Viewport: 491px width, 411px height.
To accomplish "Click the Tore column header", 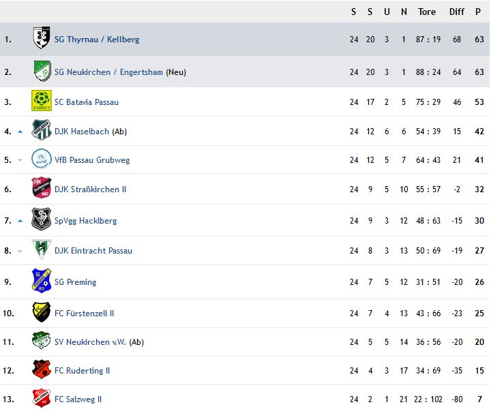I will (427, 12).
